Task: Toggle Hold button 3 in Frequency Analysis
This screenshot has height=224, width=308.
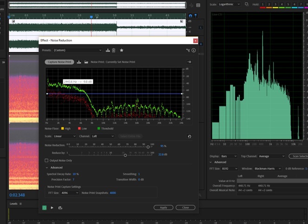Action: 275,4
